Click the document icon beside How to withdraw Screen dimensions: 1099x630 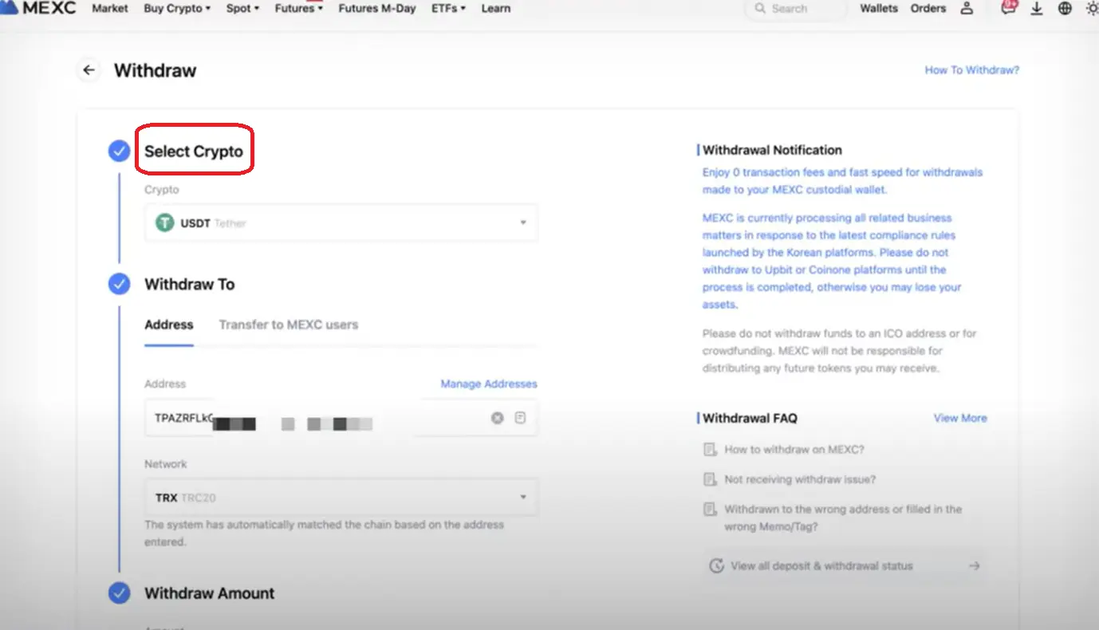710,450
